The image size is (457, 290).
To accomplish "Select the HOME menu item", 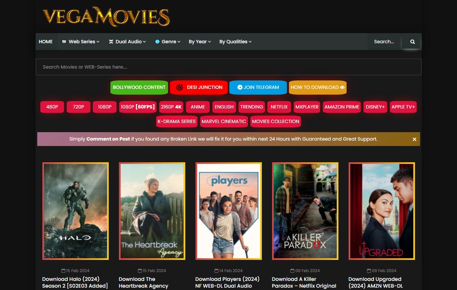I will [46, 42].
